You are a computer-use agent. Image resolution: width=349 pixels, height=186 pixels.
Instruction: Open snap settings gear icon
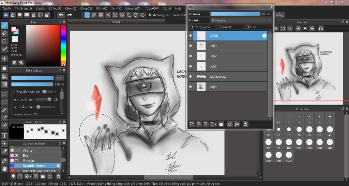(x=142, y=15)
